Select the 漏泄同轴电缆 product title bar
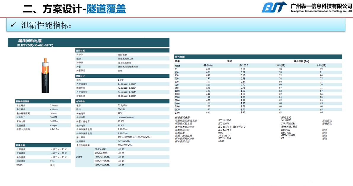This screenshot has width=353, height=186. click(x=88, y=42)
